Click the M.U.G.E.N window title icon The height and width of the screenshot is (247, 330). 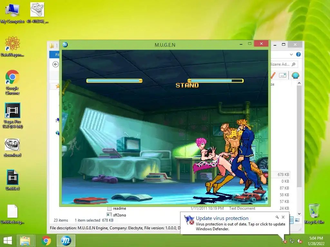coord(65,44)
